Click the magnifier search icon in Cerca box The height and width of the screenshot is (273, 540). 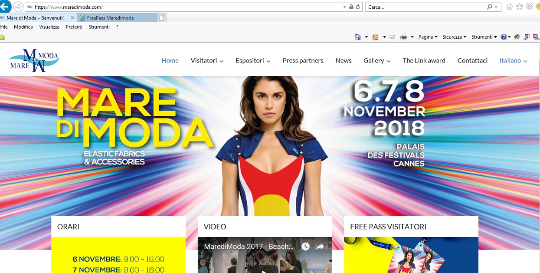point(490,7)
